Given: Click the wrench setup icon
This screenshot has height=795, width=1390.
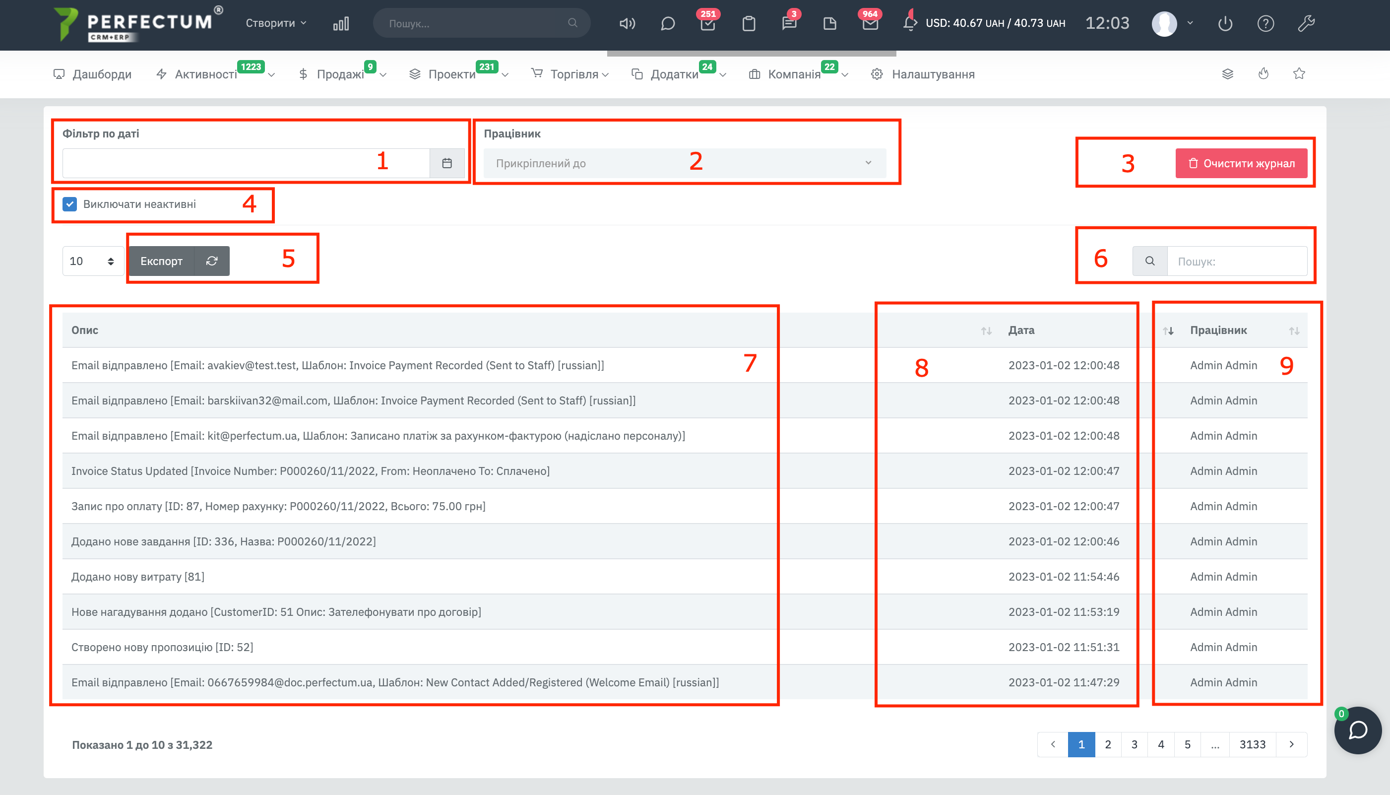Looking at the screenshot, I should [x=1306, y=23].
